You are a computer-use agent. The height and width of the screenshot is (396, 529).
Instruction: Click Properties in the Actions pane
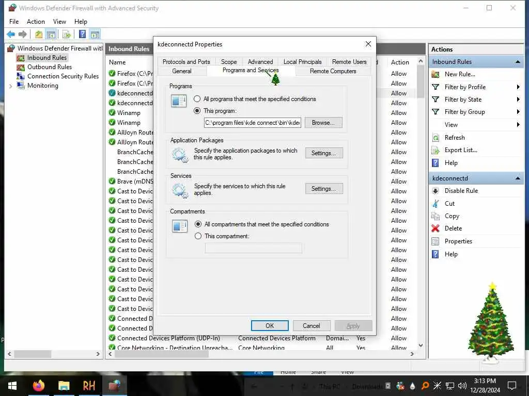(x=458, y=241)
